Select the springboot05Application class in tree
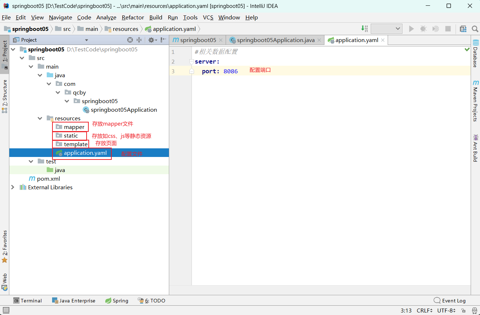480x315 pixels. [x=120, y=110]
